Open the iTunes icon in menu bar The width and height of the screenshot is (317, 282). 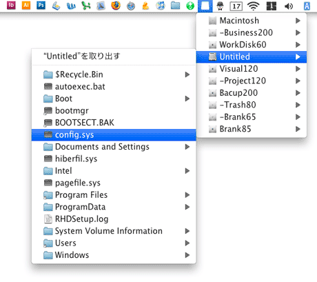[161, 6]
